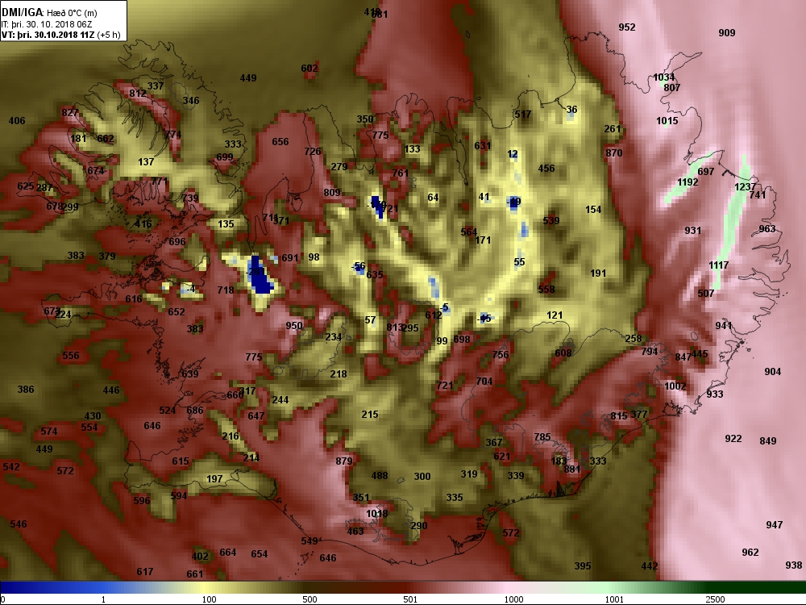Click the map value 1015

coord(667,121)
